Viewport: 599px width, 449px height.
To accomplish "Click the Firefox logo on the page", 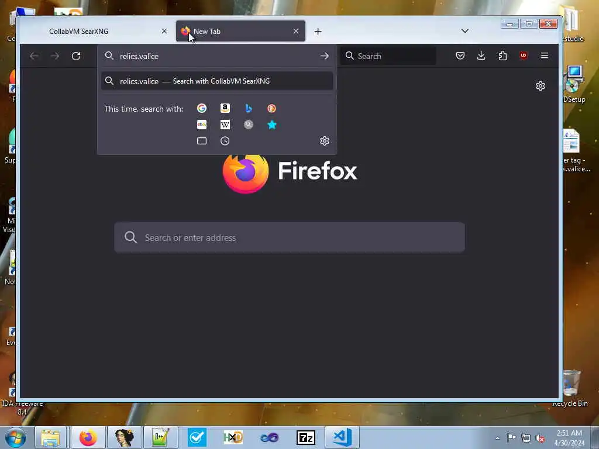I will pyautogui.click(x=246, y=172).
